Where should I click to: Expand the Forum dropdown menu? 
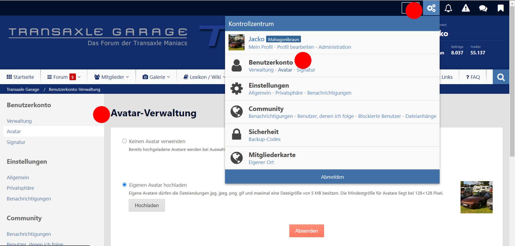point(64,77)
